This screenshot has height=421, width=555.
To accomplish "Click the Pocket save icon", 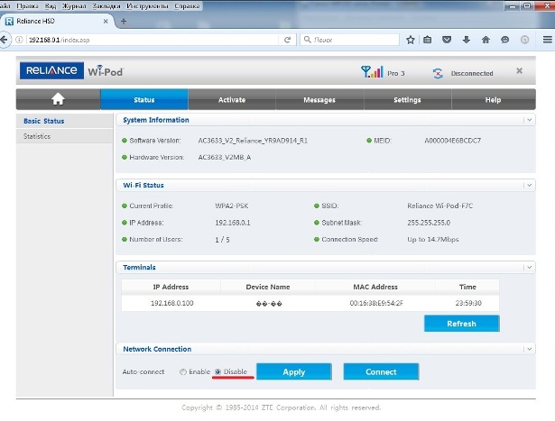I will (x=447, y=40).
